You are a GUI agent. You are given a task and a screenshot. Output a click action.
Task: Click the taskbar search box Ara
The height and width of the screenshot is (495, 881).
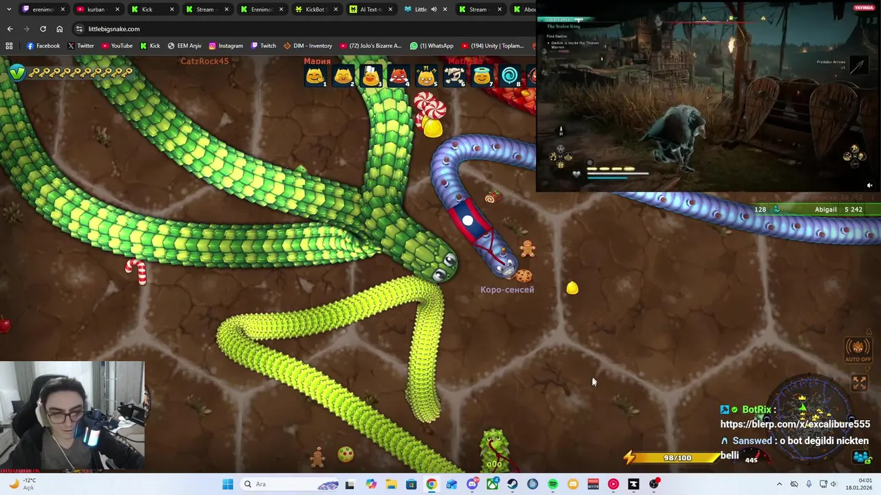[290, 484]
